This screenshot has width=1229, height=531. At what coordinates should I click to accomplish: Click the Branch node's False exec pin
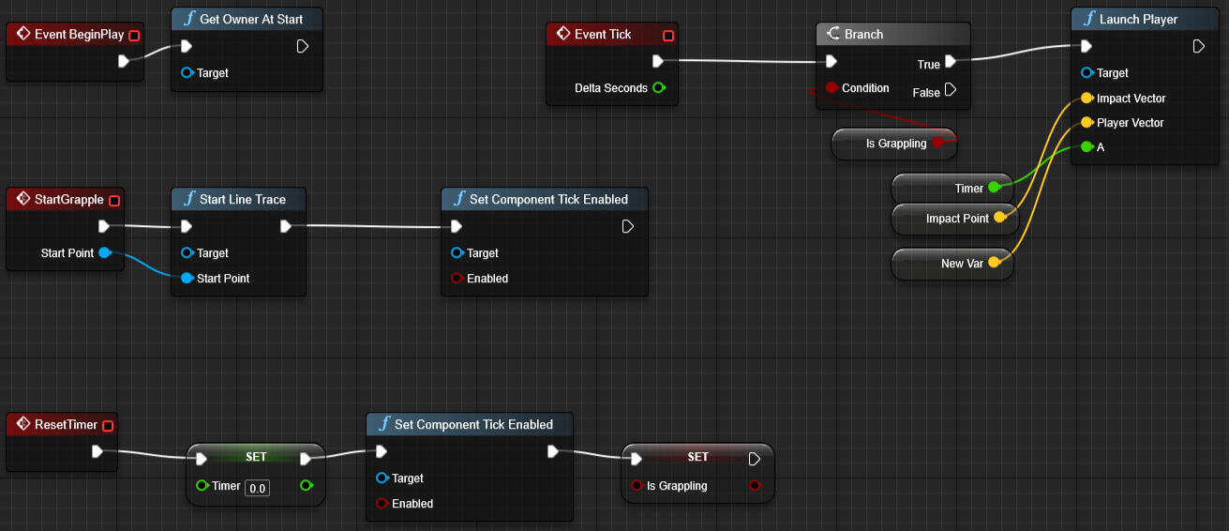point(951,91)
